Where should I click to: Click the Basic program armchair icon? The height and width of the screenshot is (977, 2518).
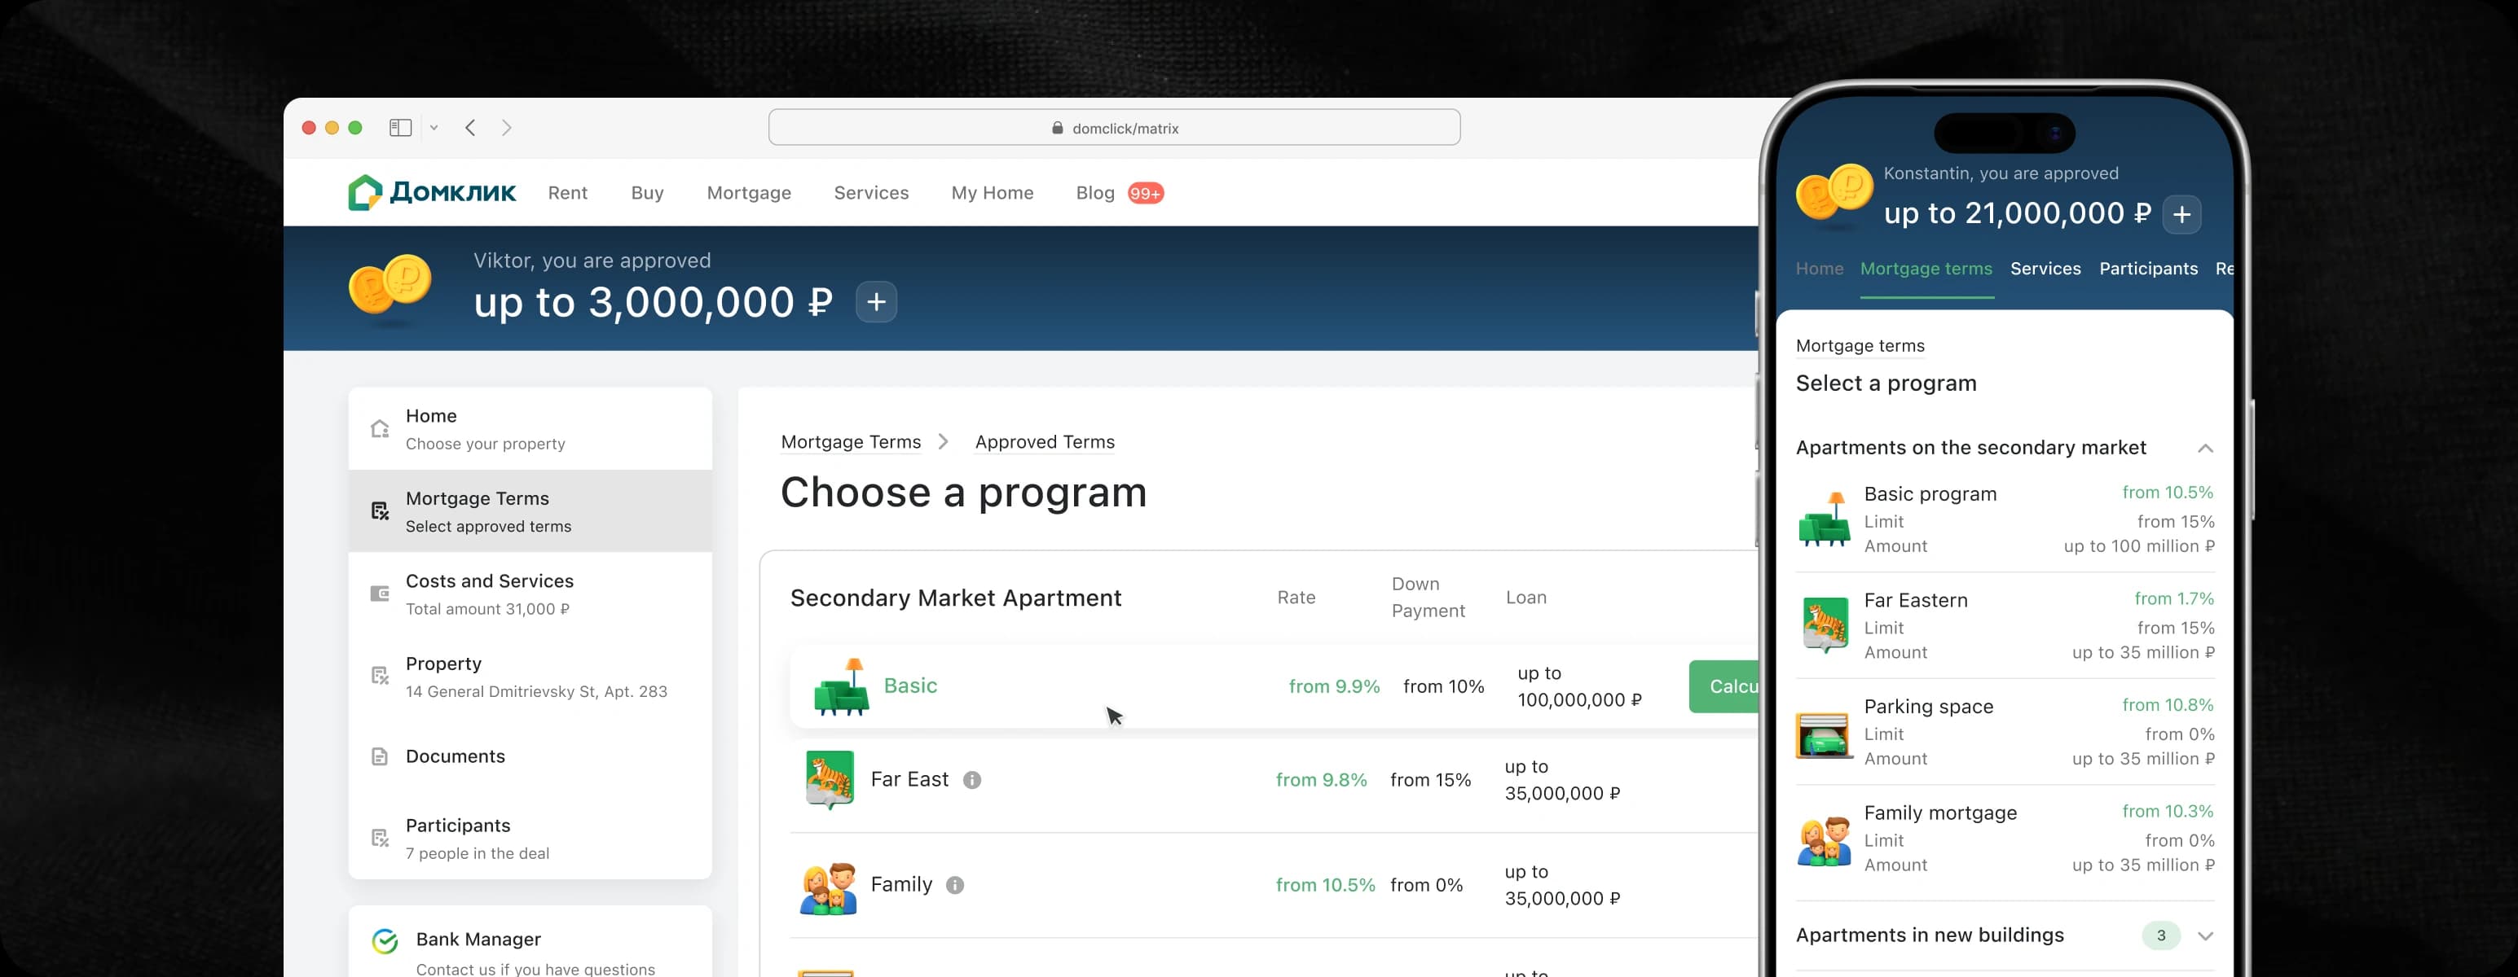(x=841, y=687)
